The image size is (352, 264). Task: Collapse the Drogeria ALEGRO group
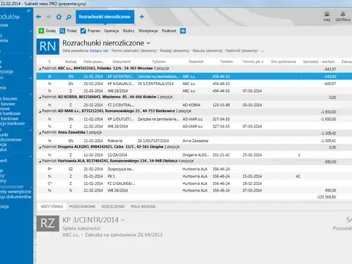tap(40, 147)
